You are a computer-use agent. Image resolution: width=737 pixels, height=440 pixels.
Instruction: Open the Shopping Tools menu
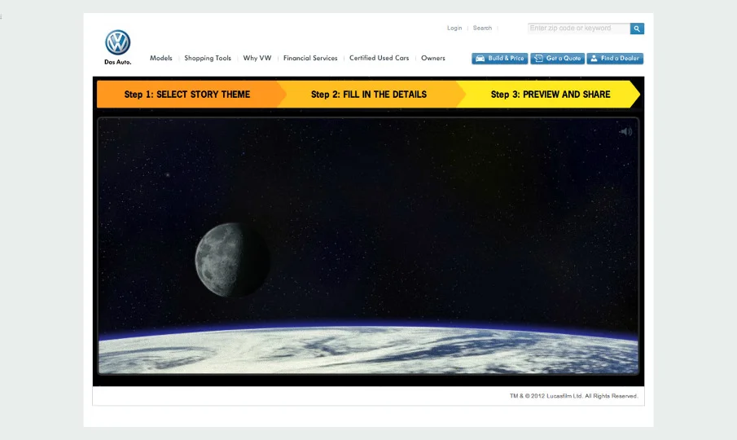tap(208, 59)
